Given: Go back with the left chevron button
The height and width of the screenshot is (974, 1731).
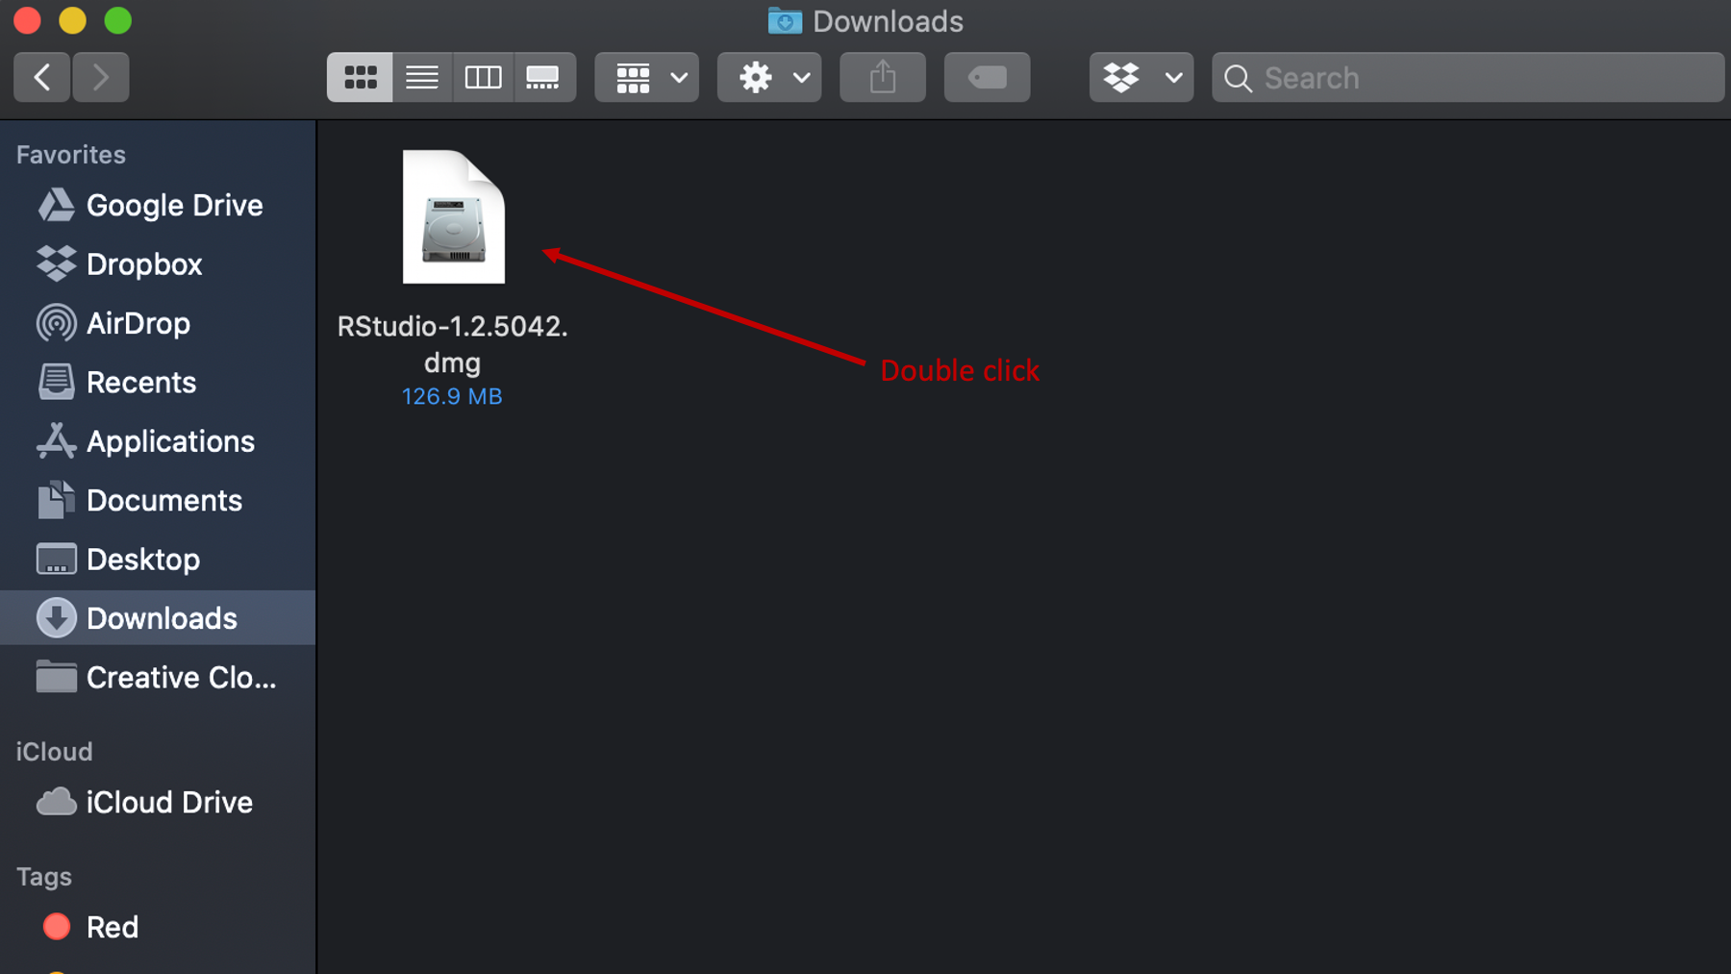Looking at the screenshot, I should [x=41, y=77].
